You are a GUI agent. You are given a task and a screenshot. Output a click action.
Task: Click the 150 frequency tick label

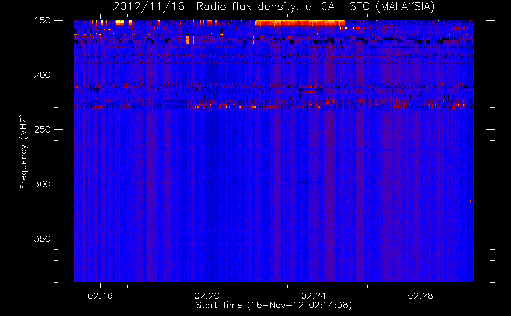43,20
